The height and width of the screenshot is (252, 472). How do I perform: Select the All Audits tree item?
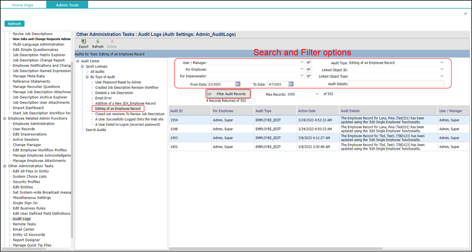click(97, 72)
